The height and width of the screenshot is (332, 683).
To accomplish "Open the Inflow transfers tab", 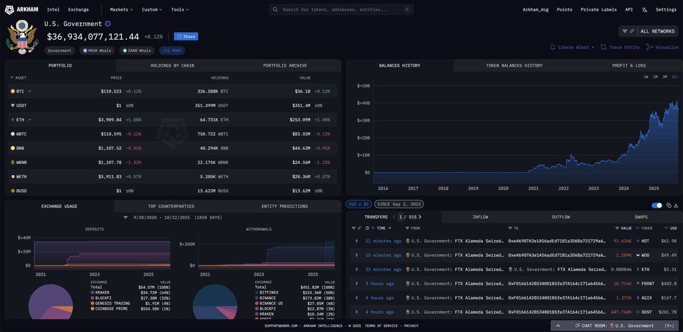I will (x=480, y=217).
